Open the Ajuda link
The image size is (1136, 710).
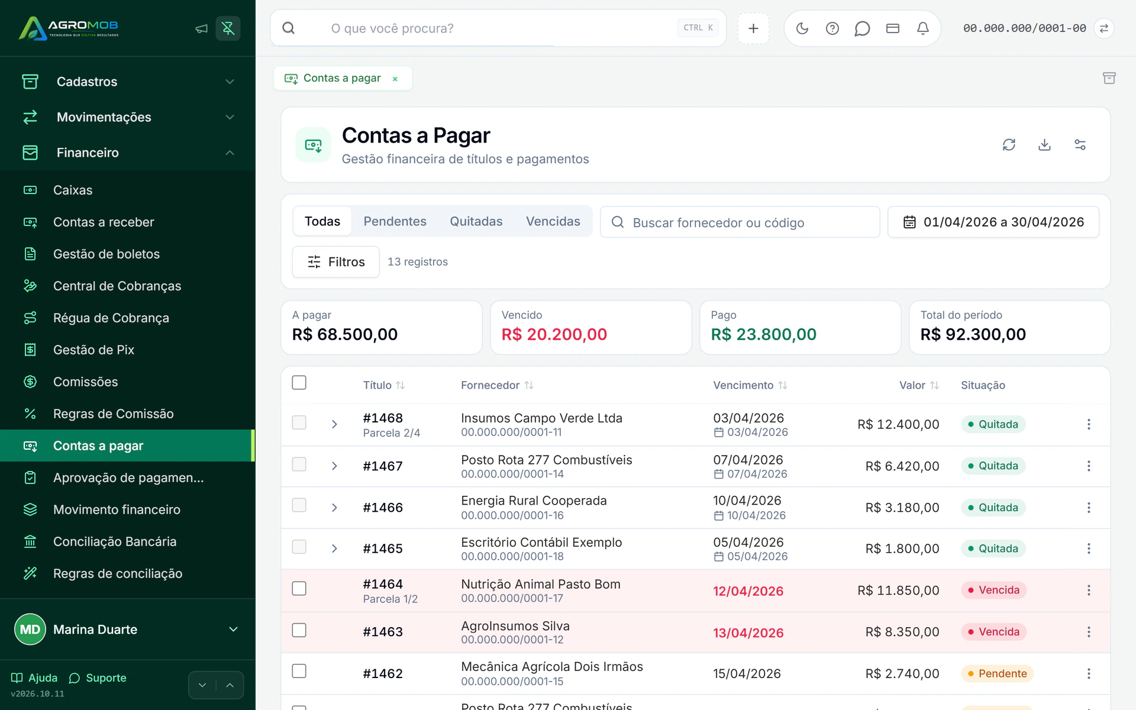coord(34,678)
